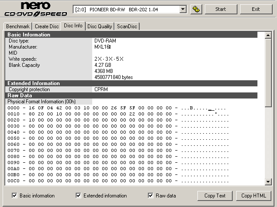Screen dimensions: 277x207
Task: Click the 4368 MB capacity value
Action: coord(103,71)
